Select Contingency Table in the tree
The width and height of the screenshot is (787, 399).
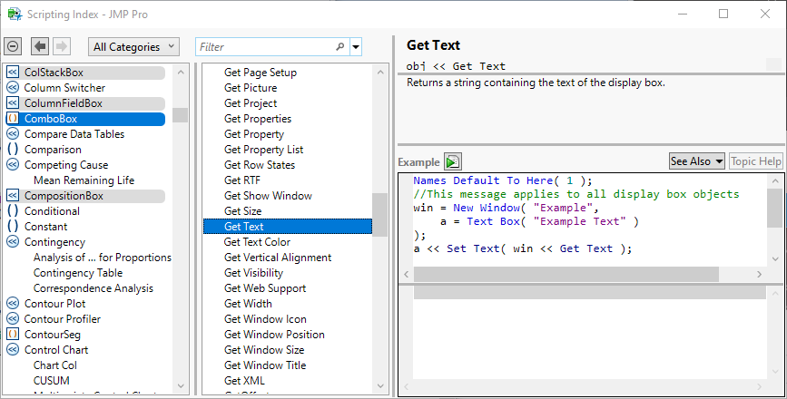[78, 273]
